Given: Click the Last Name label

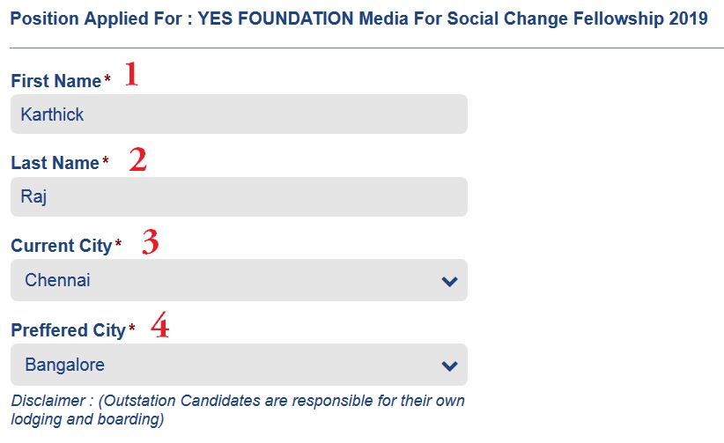Looking at the screenshot, I should point(55,163).
